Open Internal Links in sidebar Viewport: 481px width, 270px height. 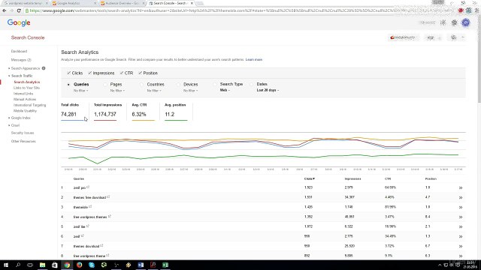23,94
